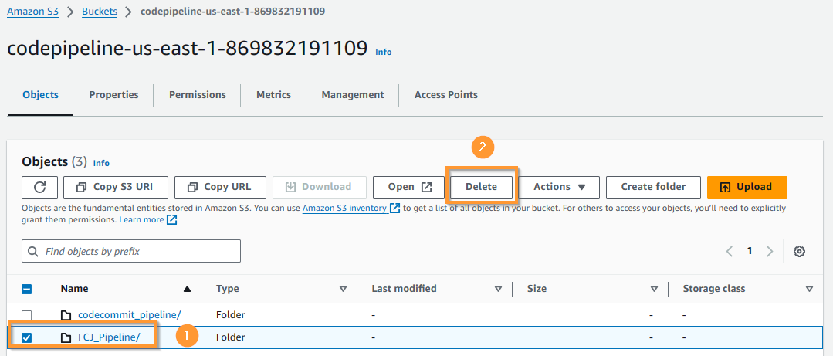Image resolution: width=833 pixels, height=356 pixels.
Task: Refresh the objects list
Action: click(39, 187)
